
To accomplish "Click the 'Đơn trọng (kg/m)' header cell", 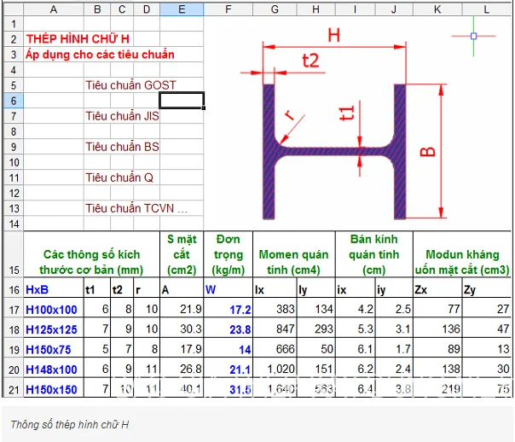I will (229, 255).
